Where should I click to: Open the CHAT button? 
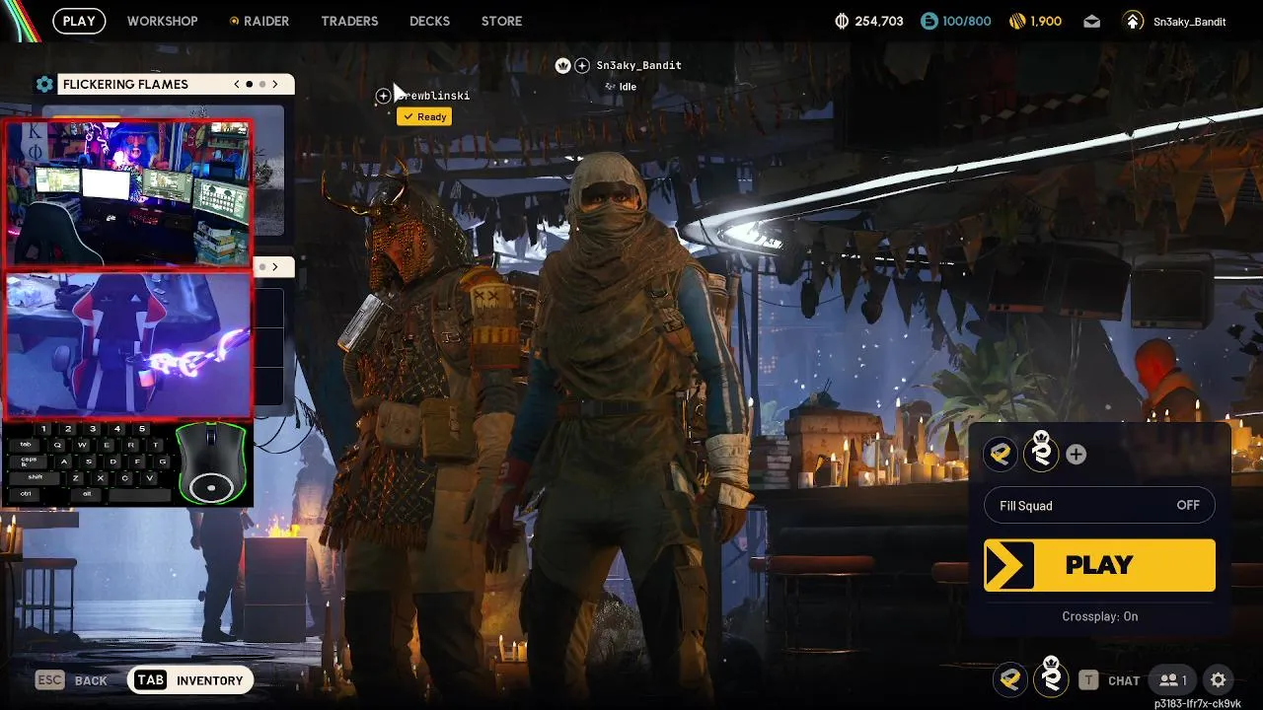point(1124,680)
